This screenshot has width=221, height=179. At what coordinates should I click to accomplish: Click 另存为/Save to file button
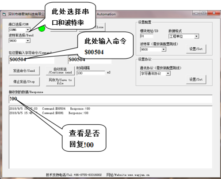[60, 82]
